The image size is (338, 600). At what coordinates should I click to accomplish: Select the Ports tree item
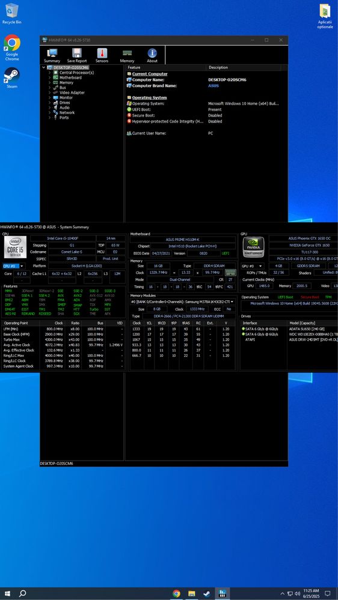64,118
